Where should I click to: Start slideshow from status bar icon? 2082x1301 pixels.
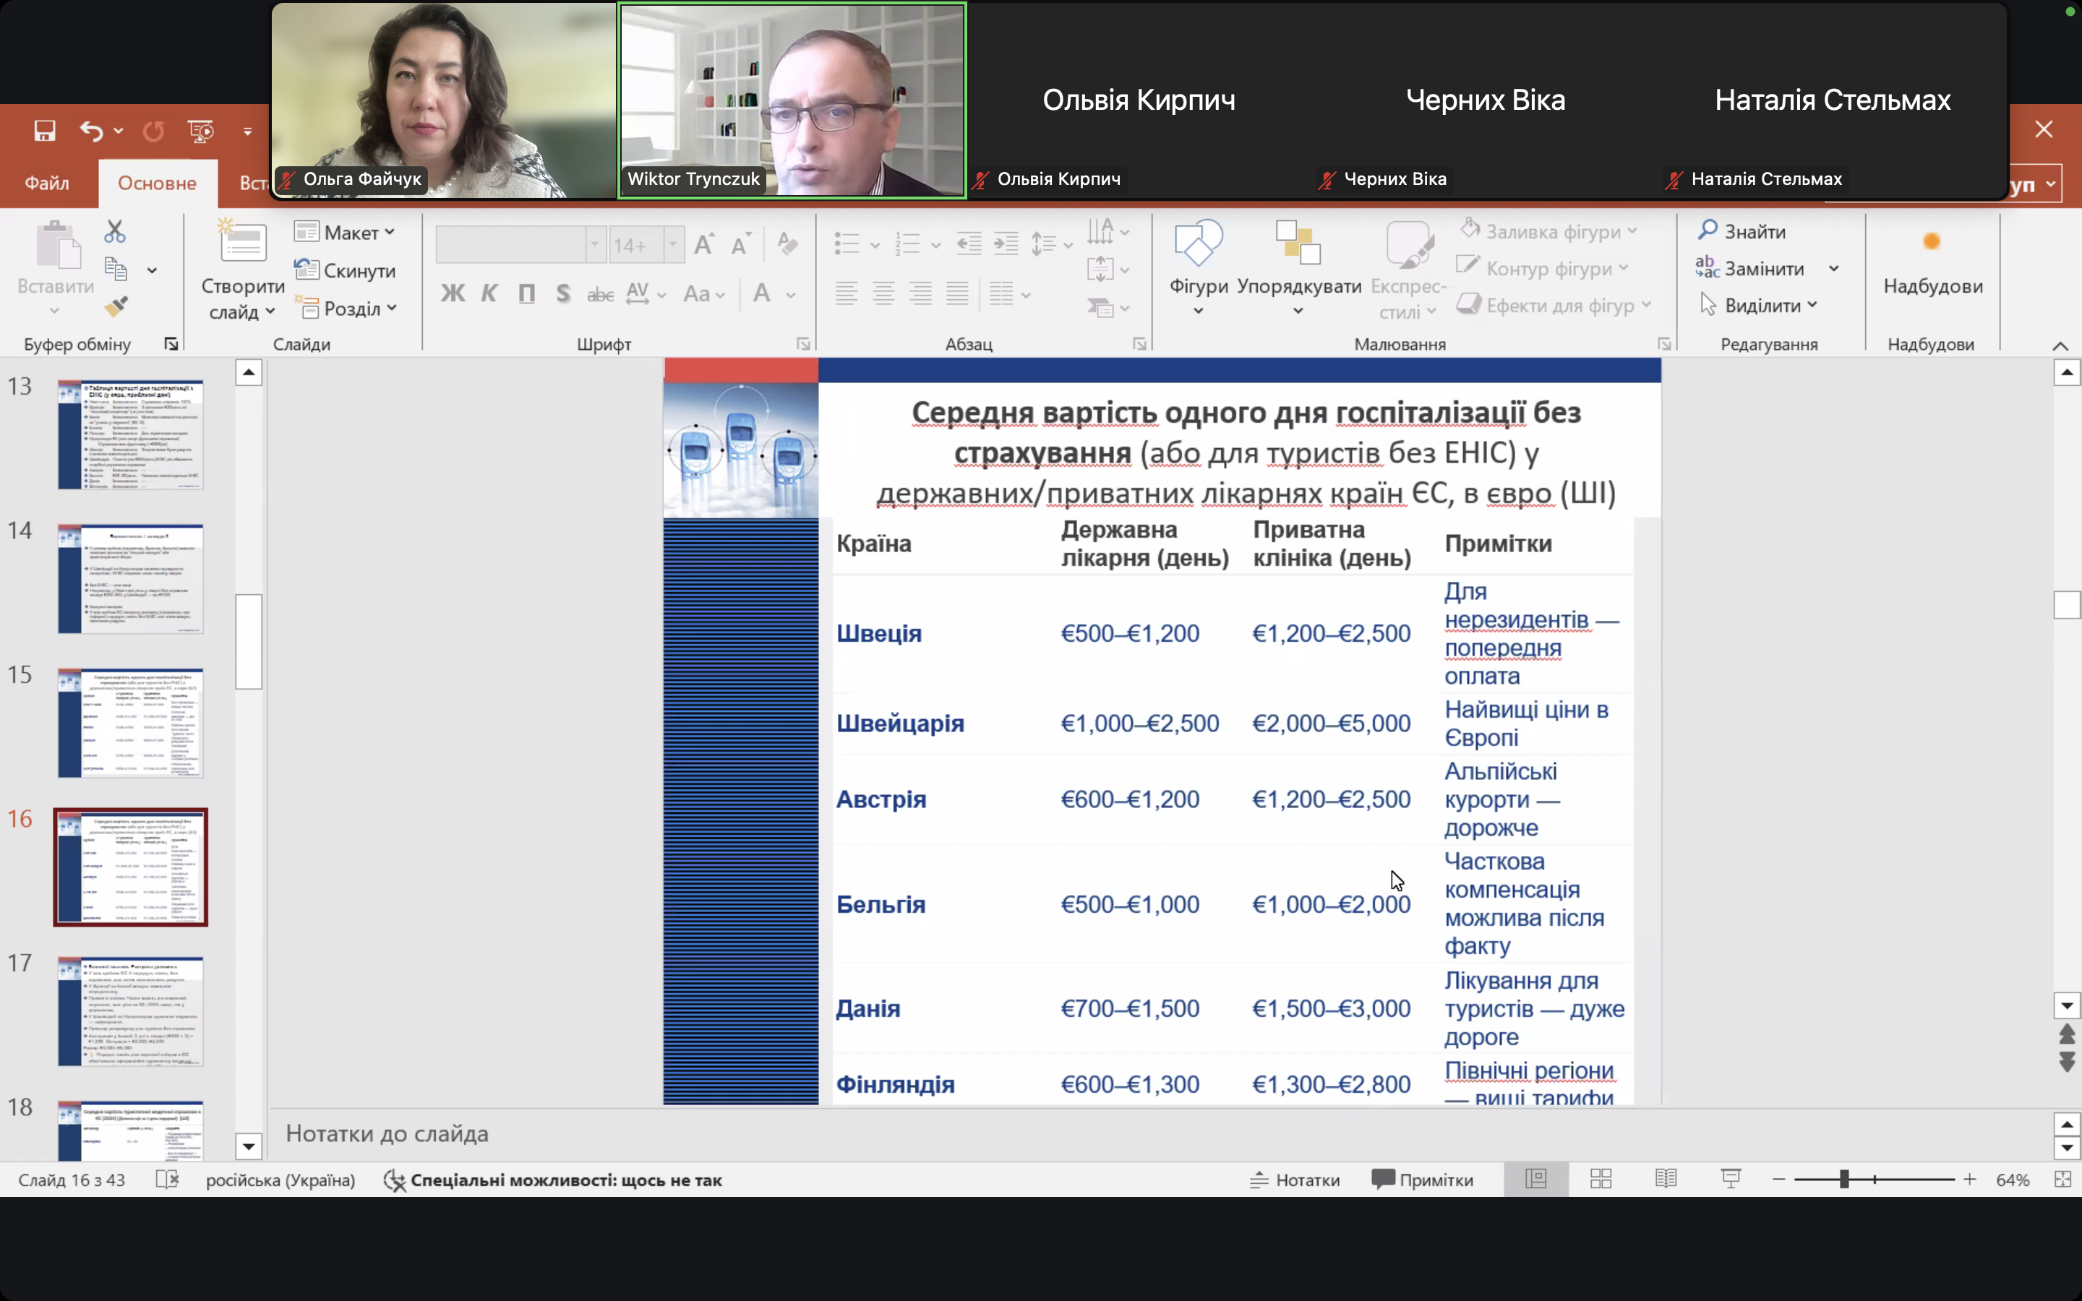tap(1731, 1180)
